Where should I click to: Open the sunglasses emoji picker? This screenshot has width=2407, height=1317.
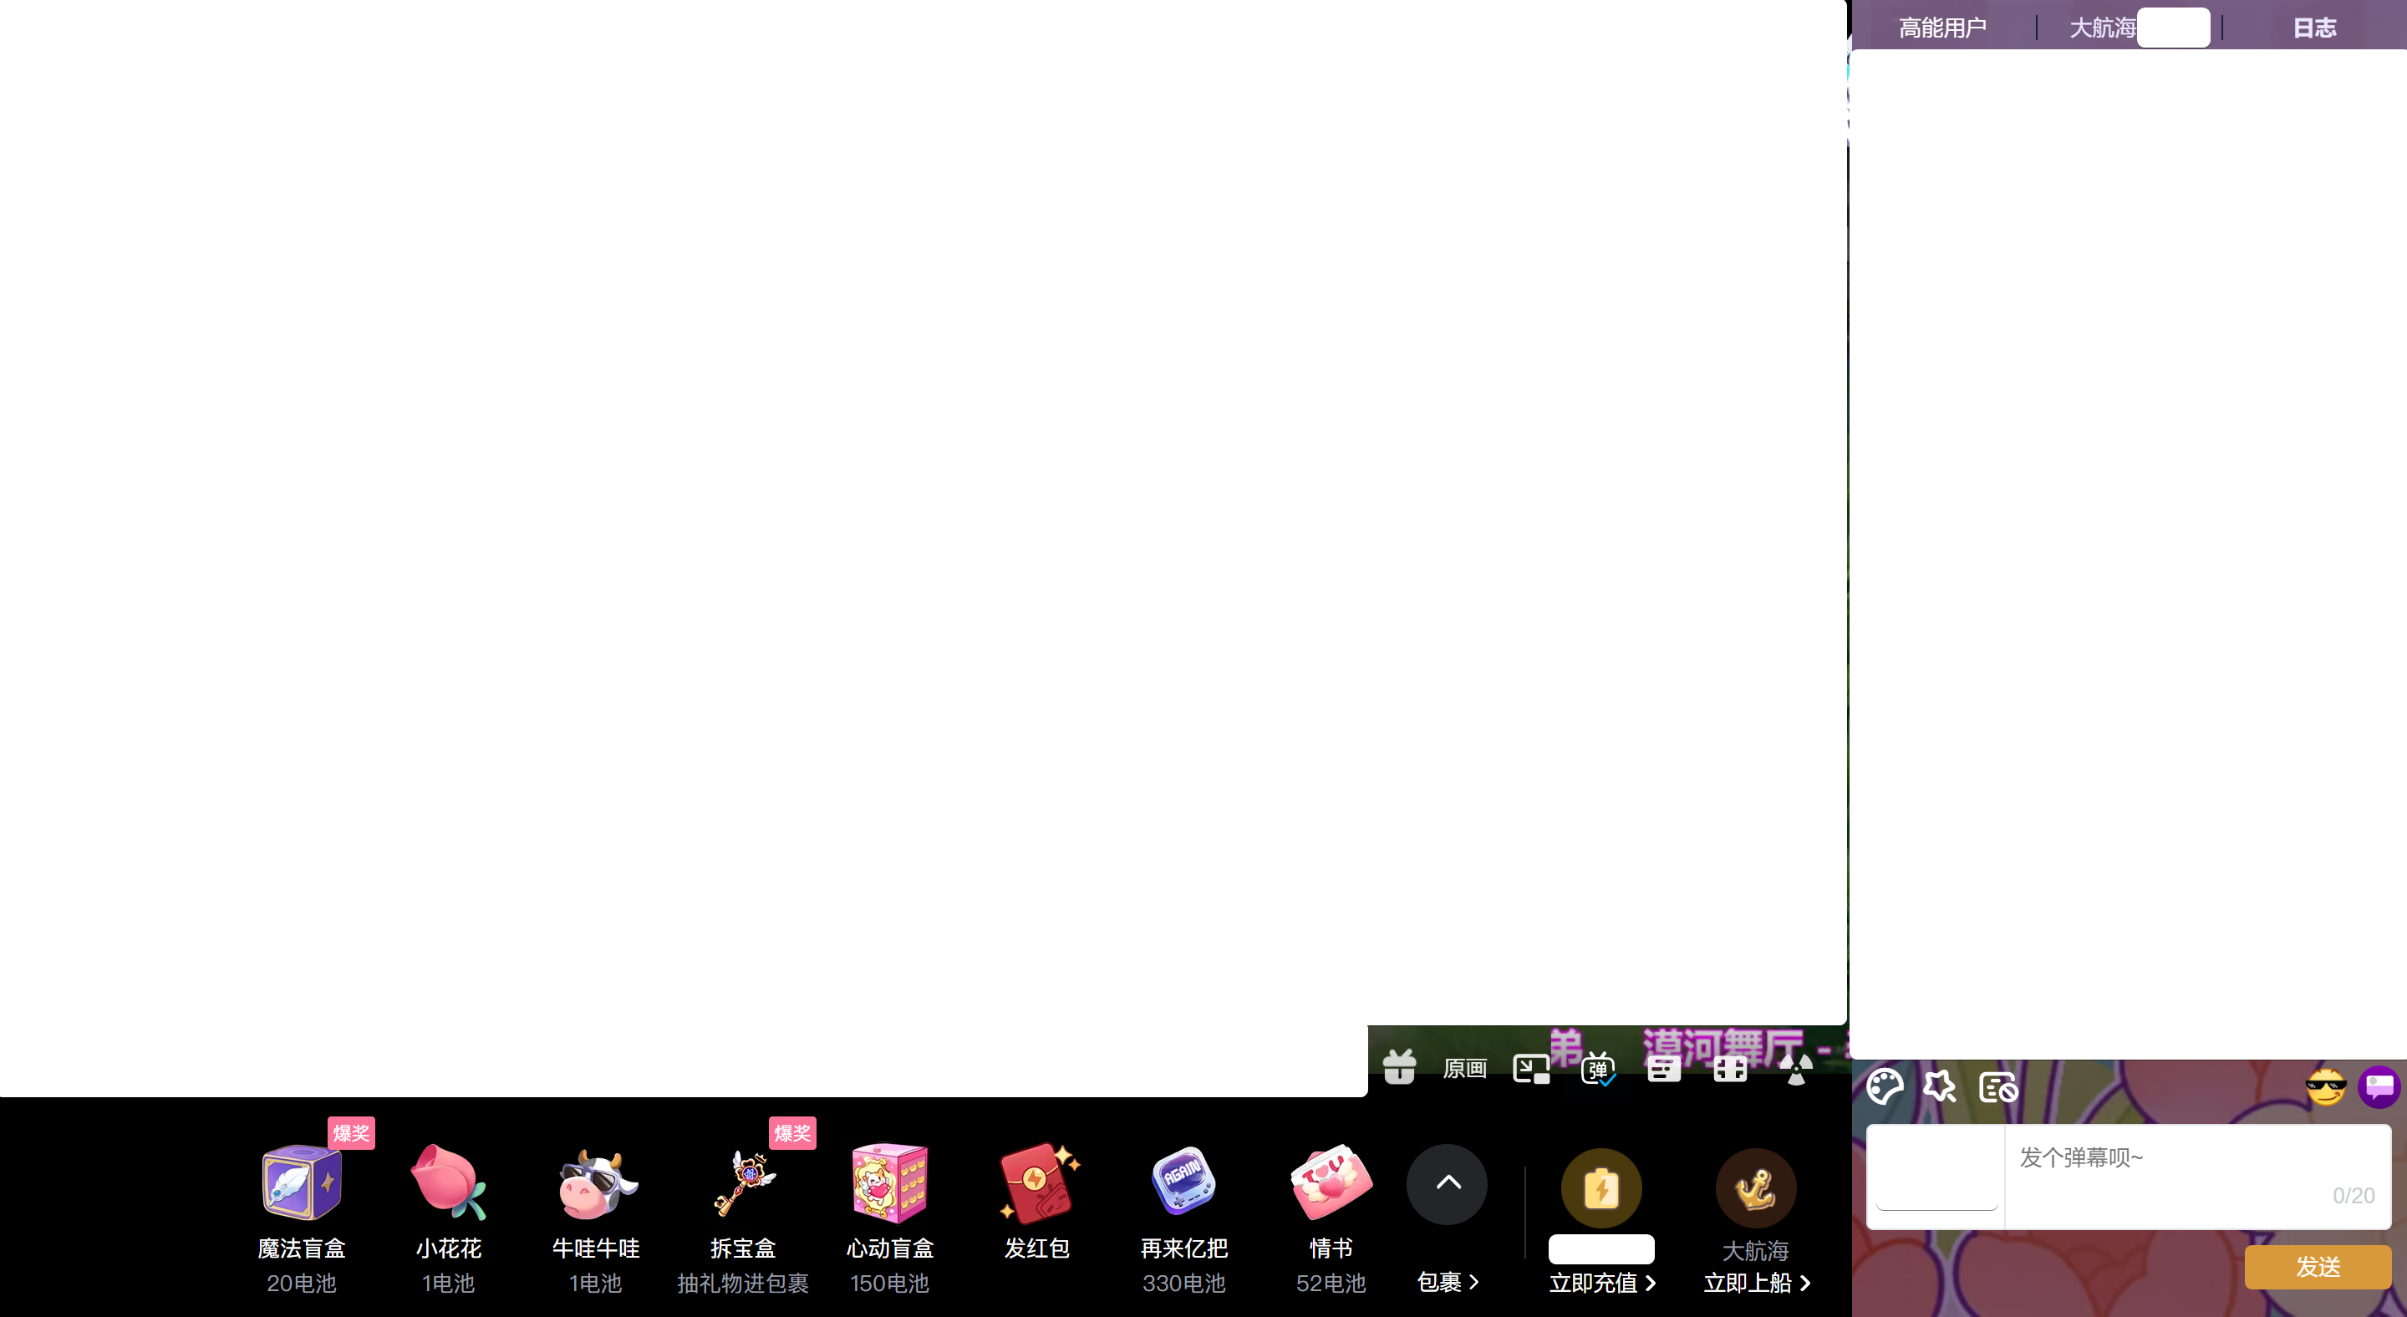[2325, 1087]
